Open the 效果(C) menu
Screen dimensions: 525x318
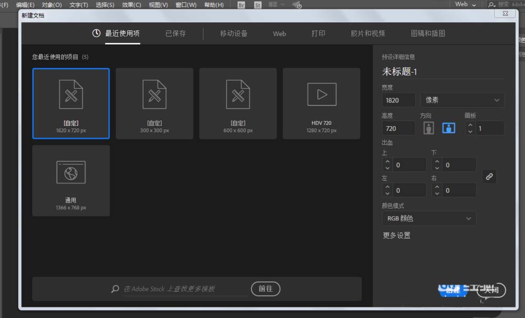131,5
